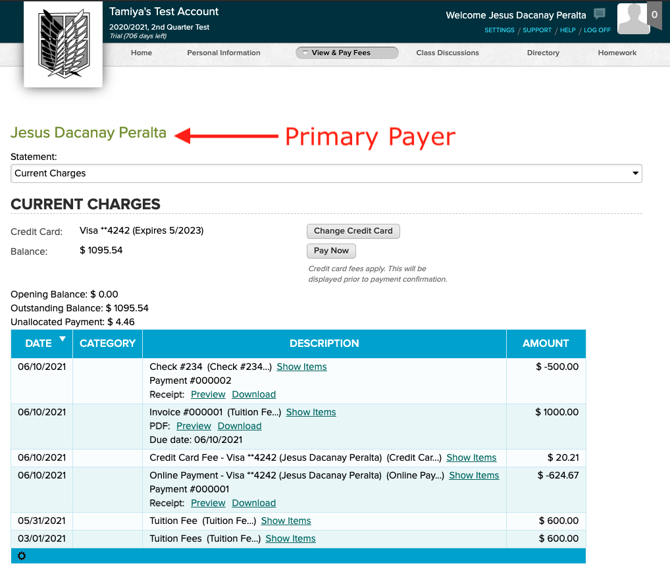The width and height of the screenshot is (670, 570).
Task: Open HELP link in header
Action: 567,30
